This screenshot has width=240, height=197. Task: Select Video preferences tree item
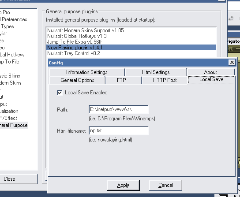2,48
